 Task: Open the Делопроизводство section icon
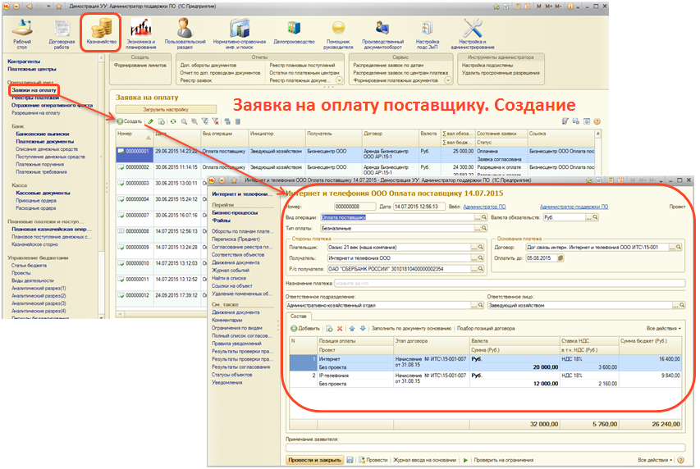coord(294,32)
